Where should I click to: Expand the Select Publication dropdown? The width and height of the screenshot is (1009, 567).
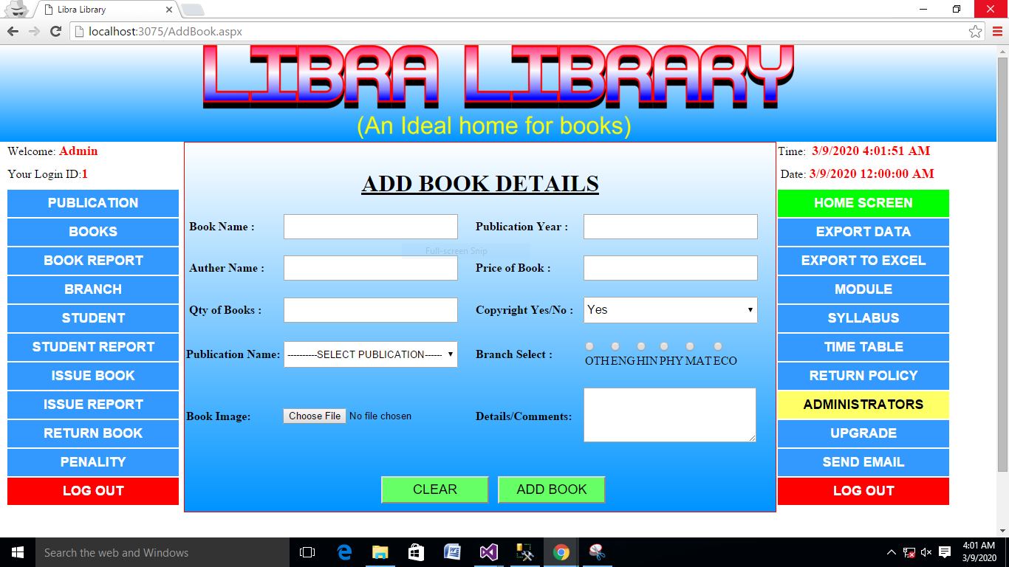370,354
